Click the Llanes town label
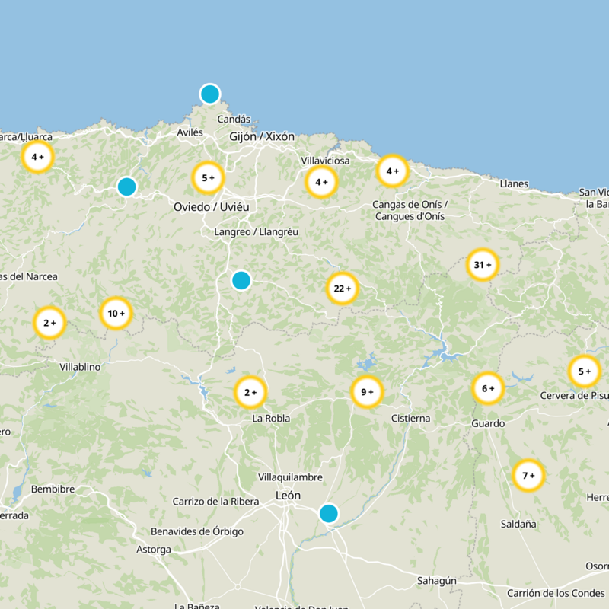 click(x=514, y=183)
